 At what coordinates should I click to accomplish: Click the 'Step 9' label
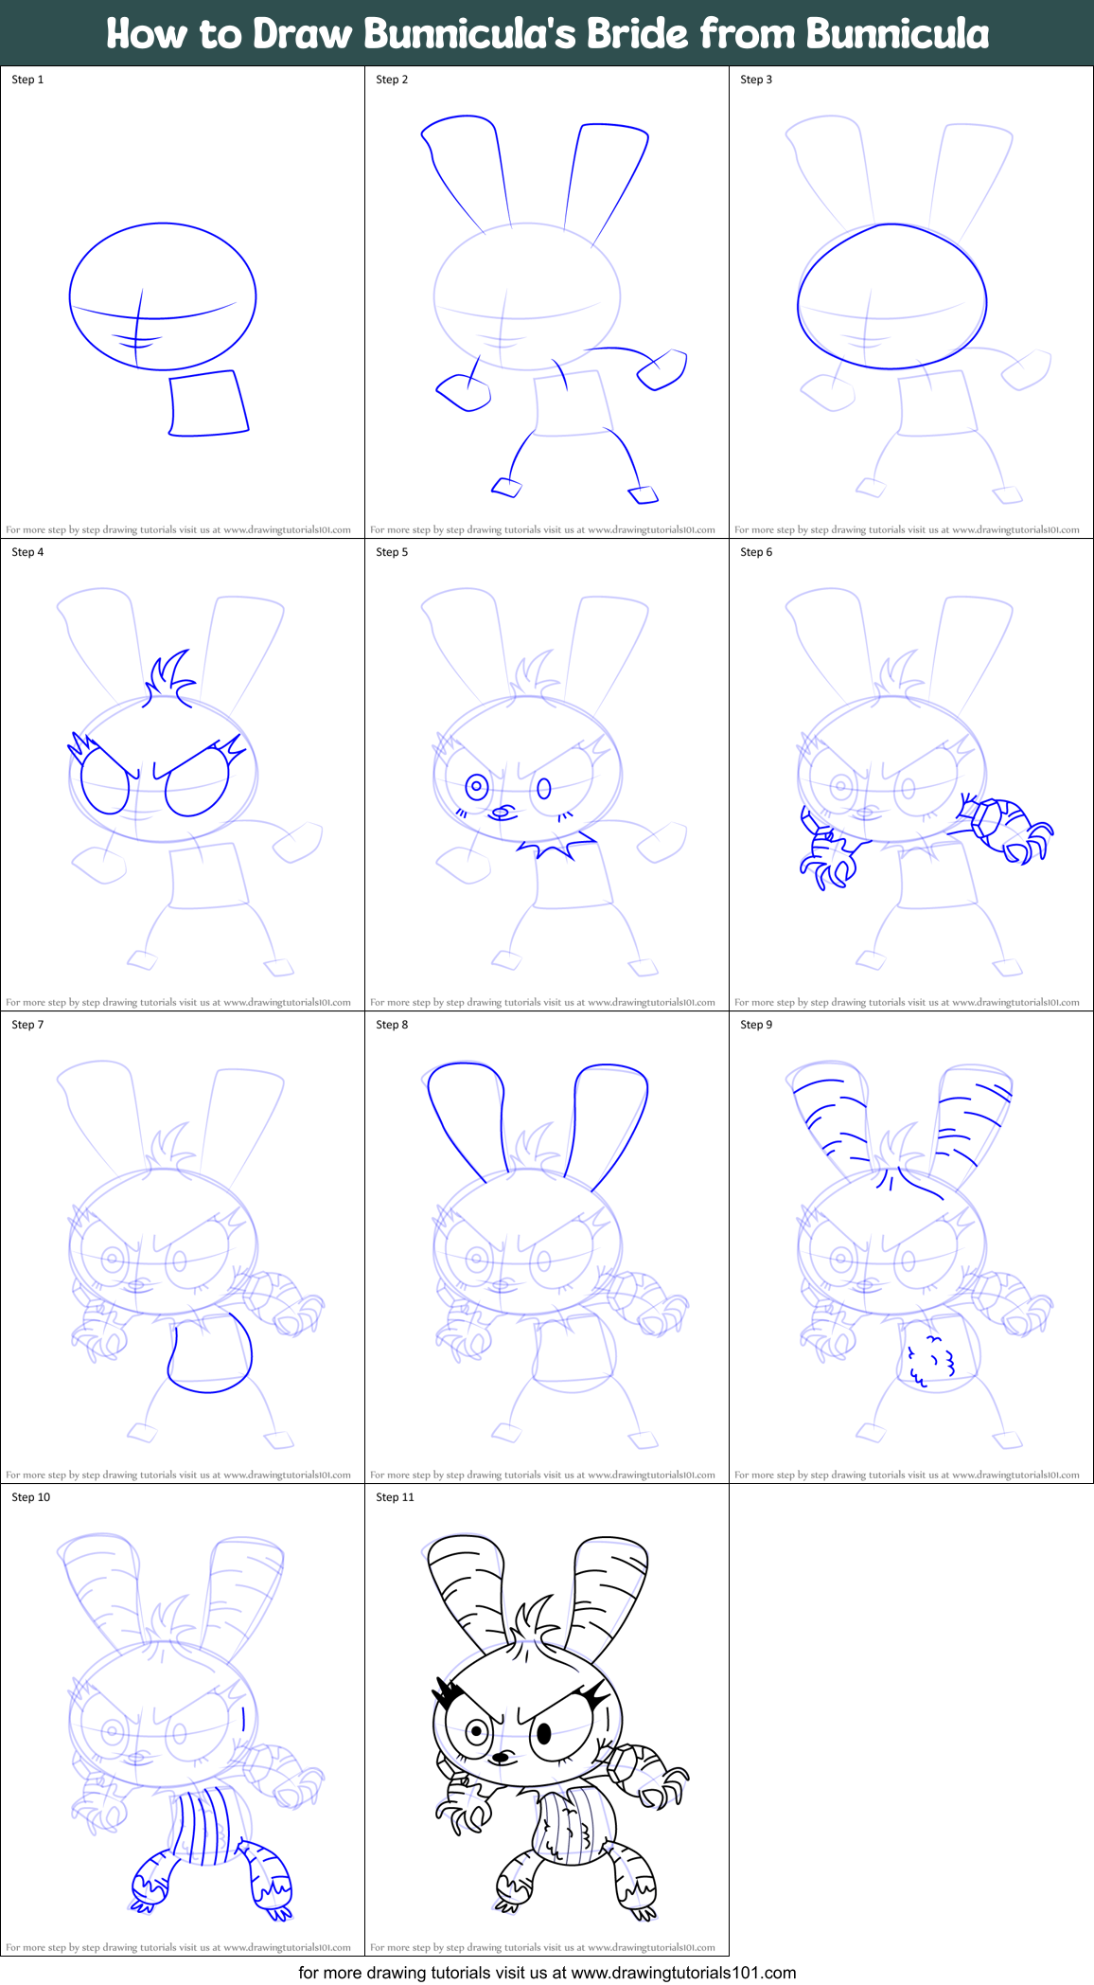click(x=756, y=1025)
